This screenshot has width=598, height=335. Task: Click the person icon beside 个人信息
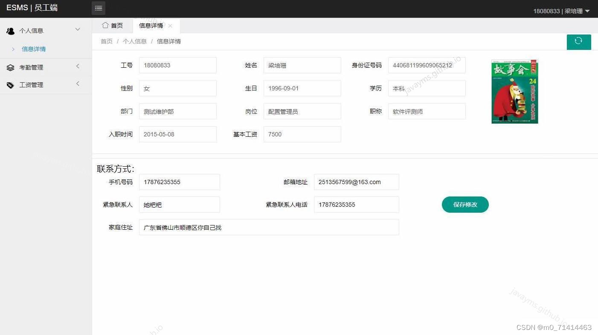[10, 30]
